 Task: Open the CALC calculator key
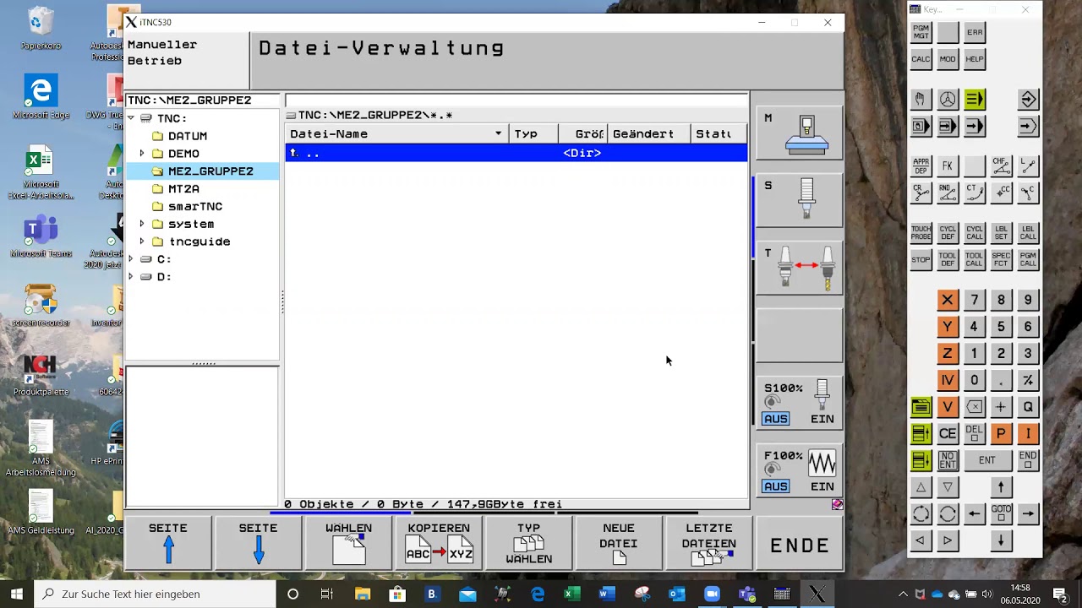click(x=921, y=59)
